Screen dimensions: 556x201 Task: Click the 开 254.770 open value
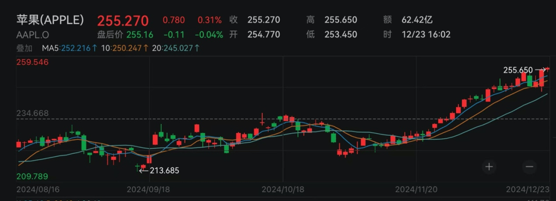255,34
